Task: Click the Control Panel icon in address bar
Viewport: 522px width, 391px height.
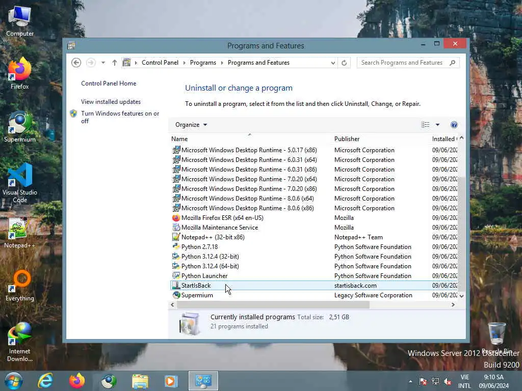Action: point(127,63)
